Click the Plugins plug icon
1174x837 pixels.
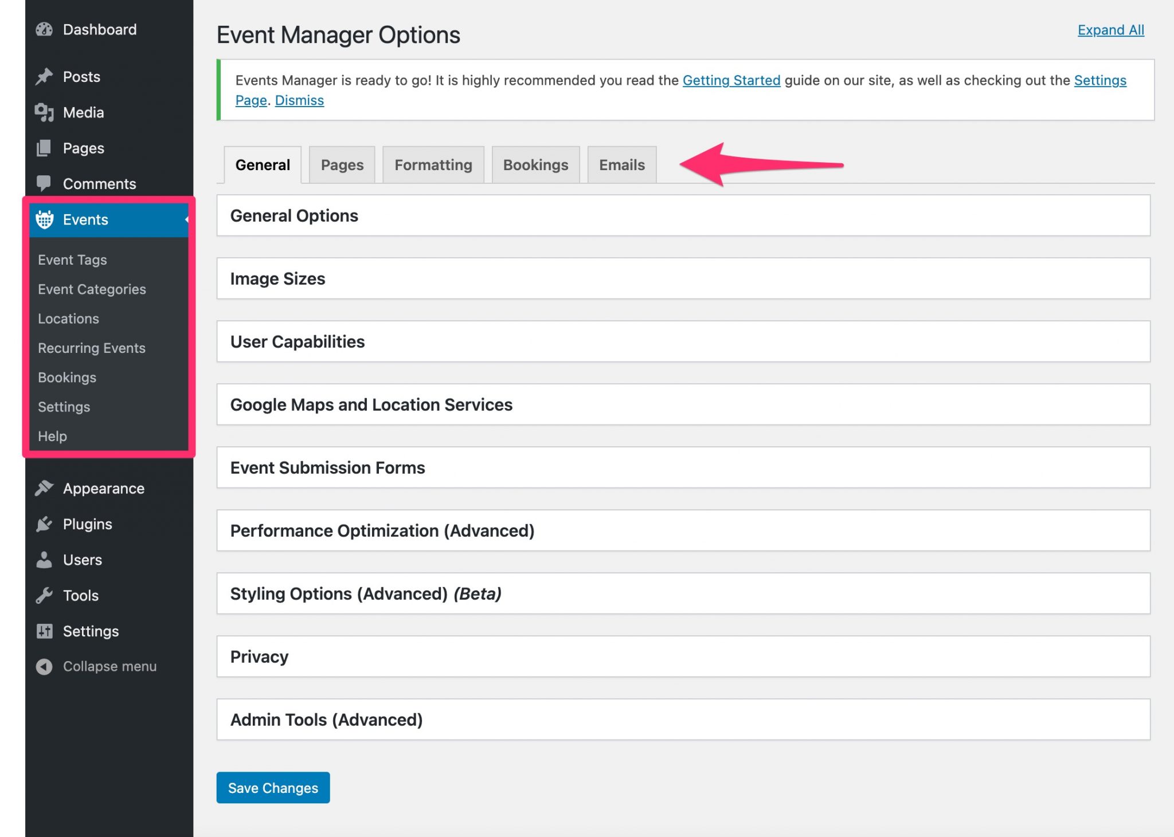click(x=44, y=524)
